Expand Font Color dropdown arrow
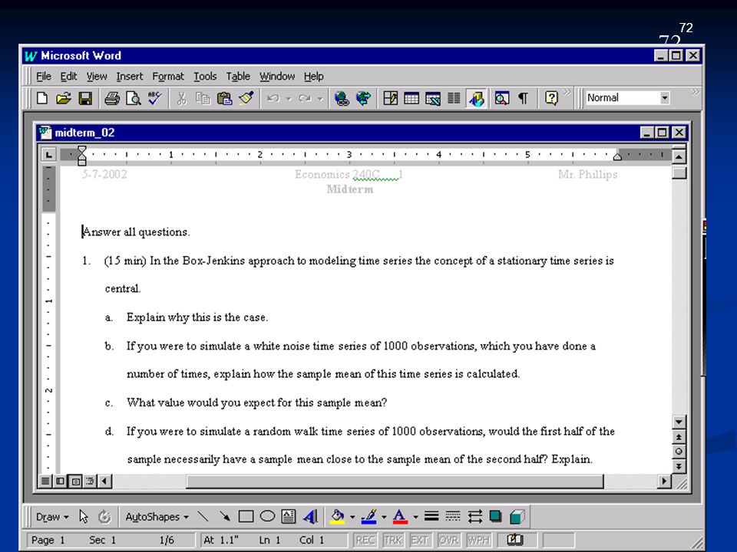The height and width of the screenshot is (552, 737). pos(415,517)
